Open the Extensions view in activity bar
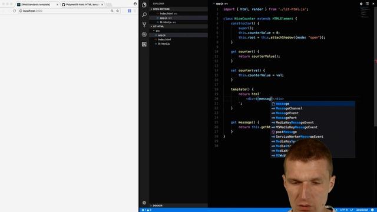Image resolution: width=377 pixels, height=212 pixels. 144,44
